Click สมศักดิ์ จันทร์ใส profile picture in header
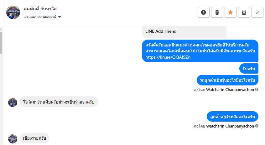Viewport: 265px width, 145px height. 13,12
